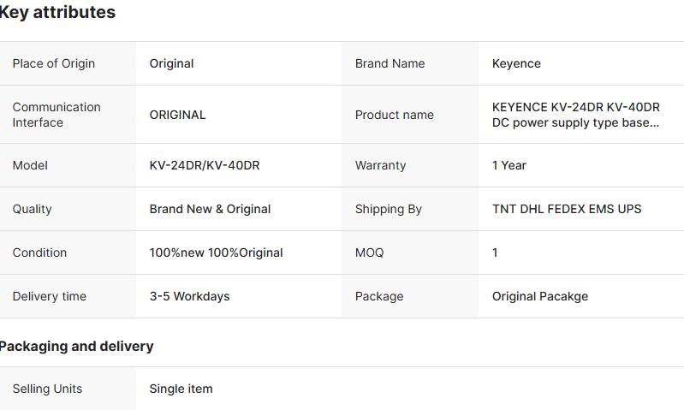Viewport: 684px width, 410px height.
Task: Click the Brand New & Original value
Action: [x=210, y=209]
